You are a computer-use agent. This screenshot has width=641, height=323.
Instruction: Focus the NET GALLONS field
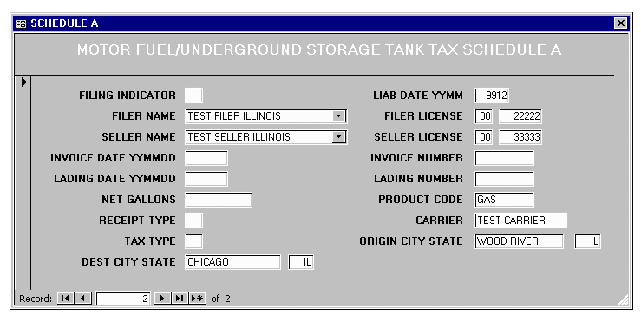tap(219, 200)
